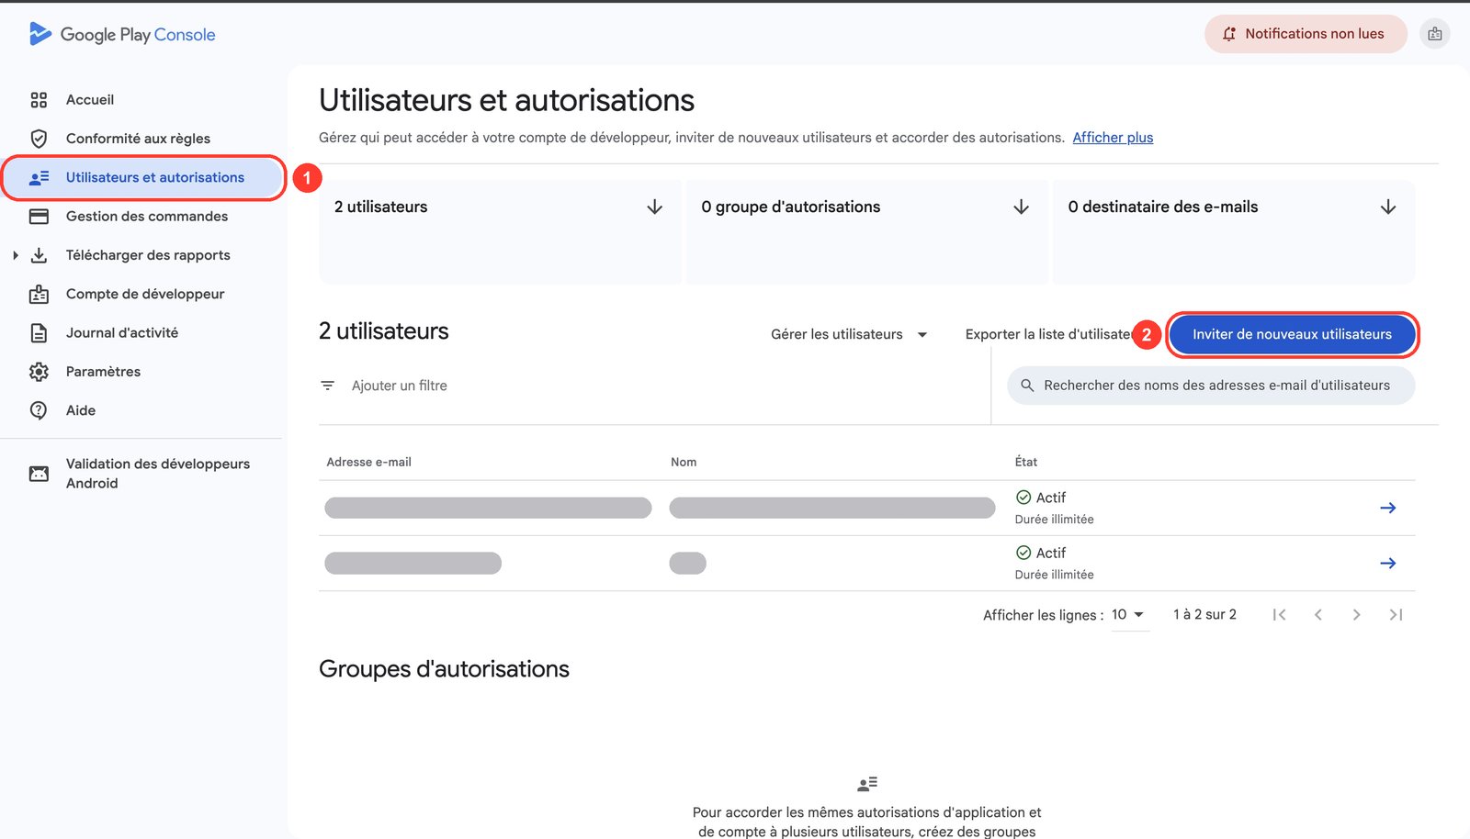Expand the Télécharger des rapports tree arrow
This screenshot has width=1470, height=839.
(x=16, y=255)
